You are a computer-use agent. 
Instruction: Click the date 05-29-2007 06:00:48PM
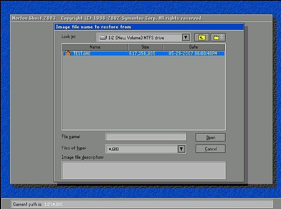click(x=193, y=53)
